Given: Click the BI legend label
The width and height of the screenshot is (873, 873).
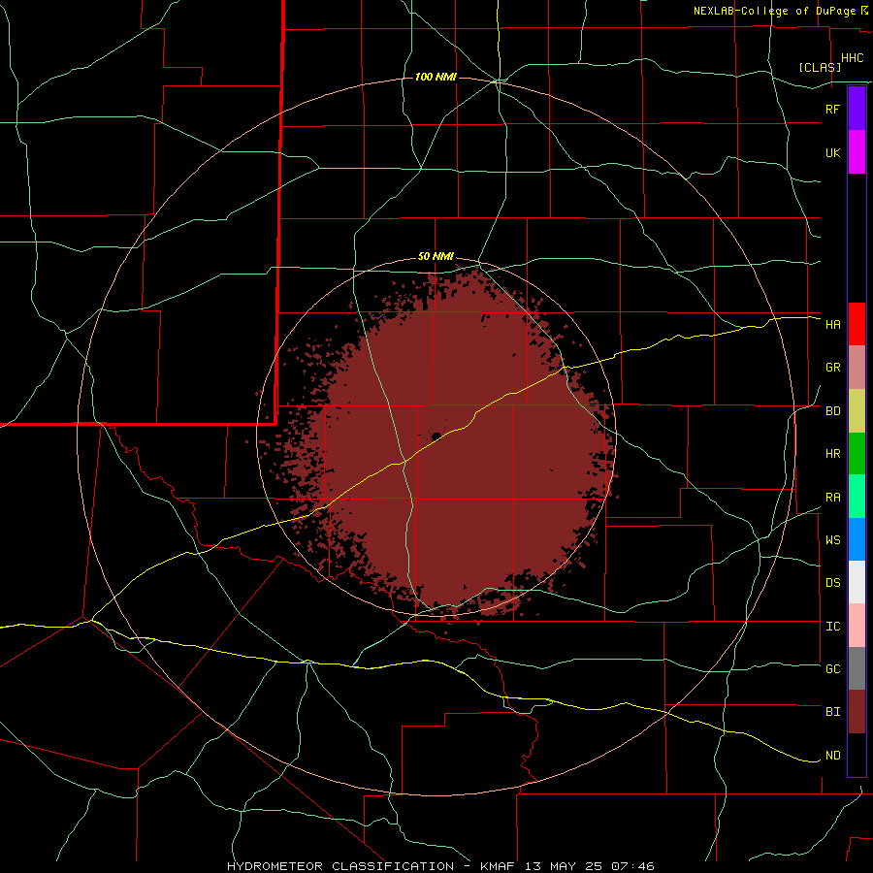Looking at the screenshot, I should pyautogui.click(x=832, y=712).
